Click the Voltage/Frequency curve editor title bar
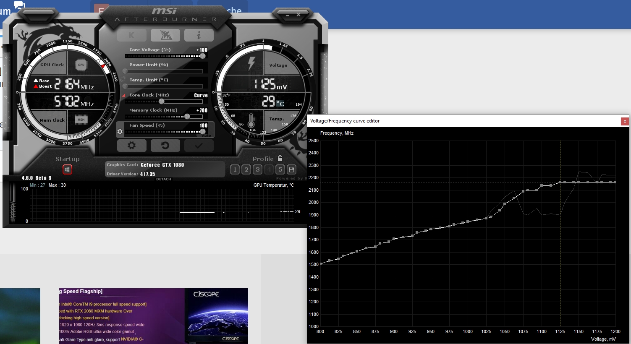The height and width of the screenshot is (344, 631). [464, 121]
